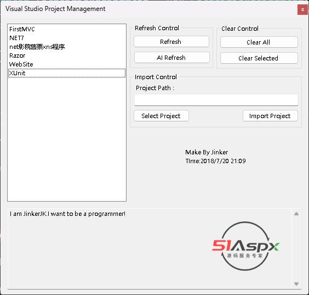Click the log scrollbar up arrow
309x295 pixels.
tap(296, 214)
